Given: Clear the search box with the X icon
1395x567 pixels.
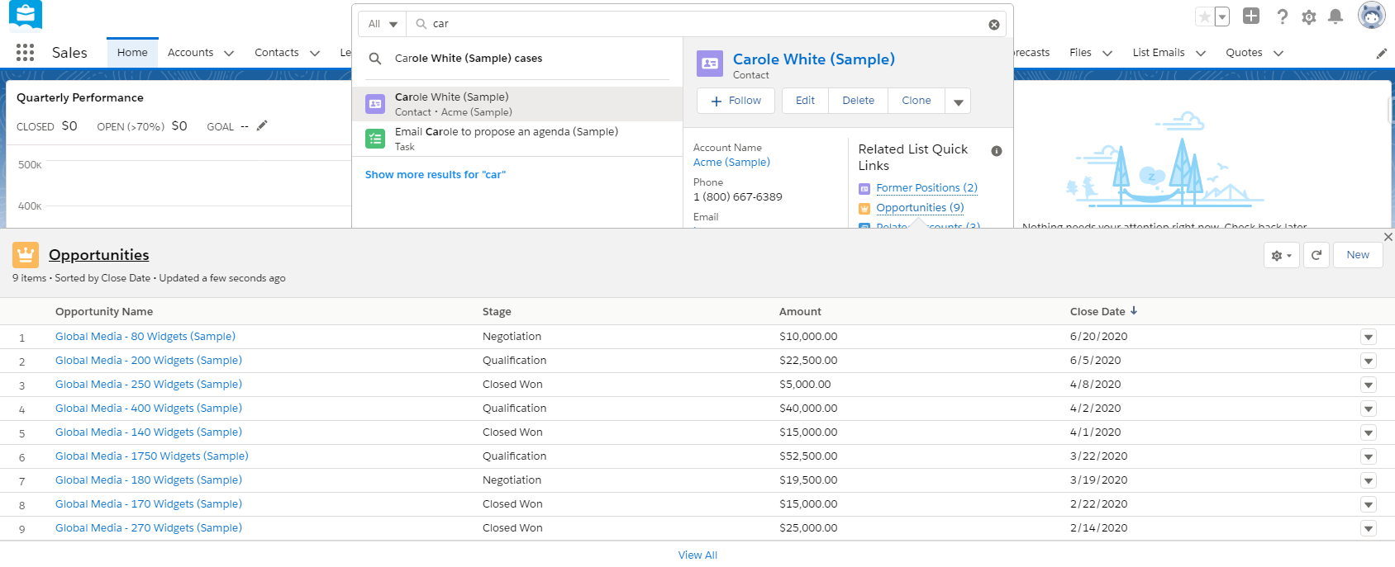Looking at the screenshot, I should [x=994, y=25].
